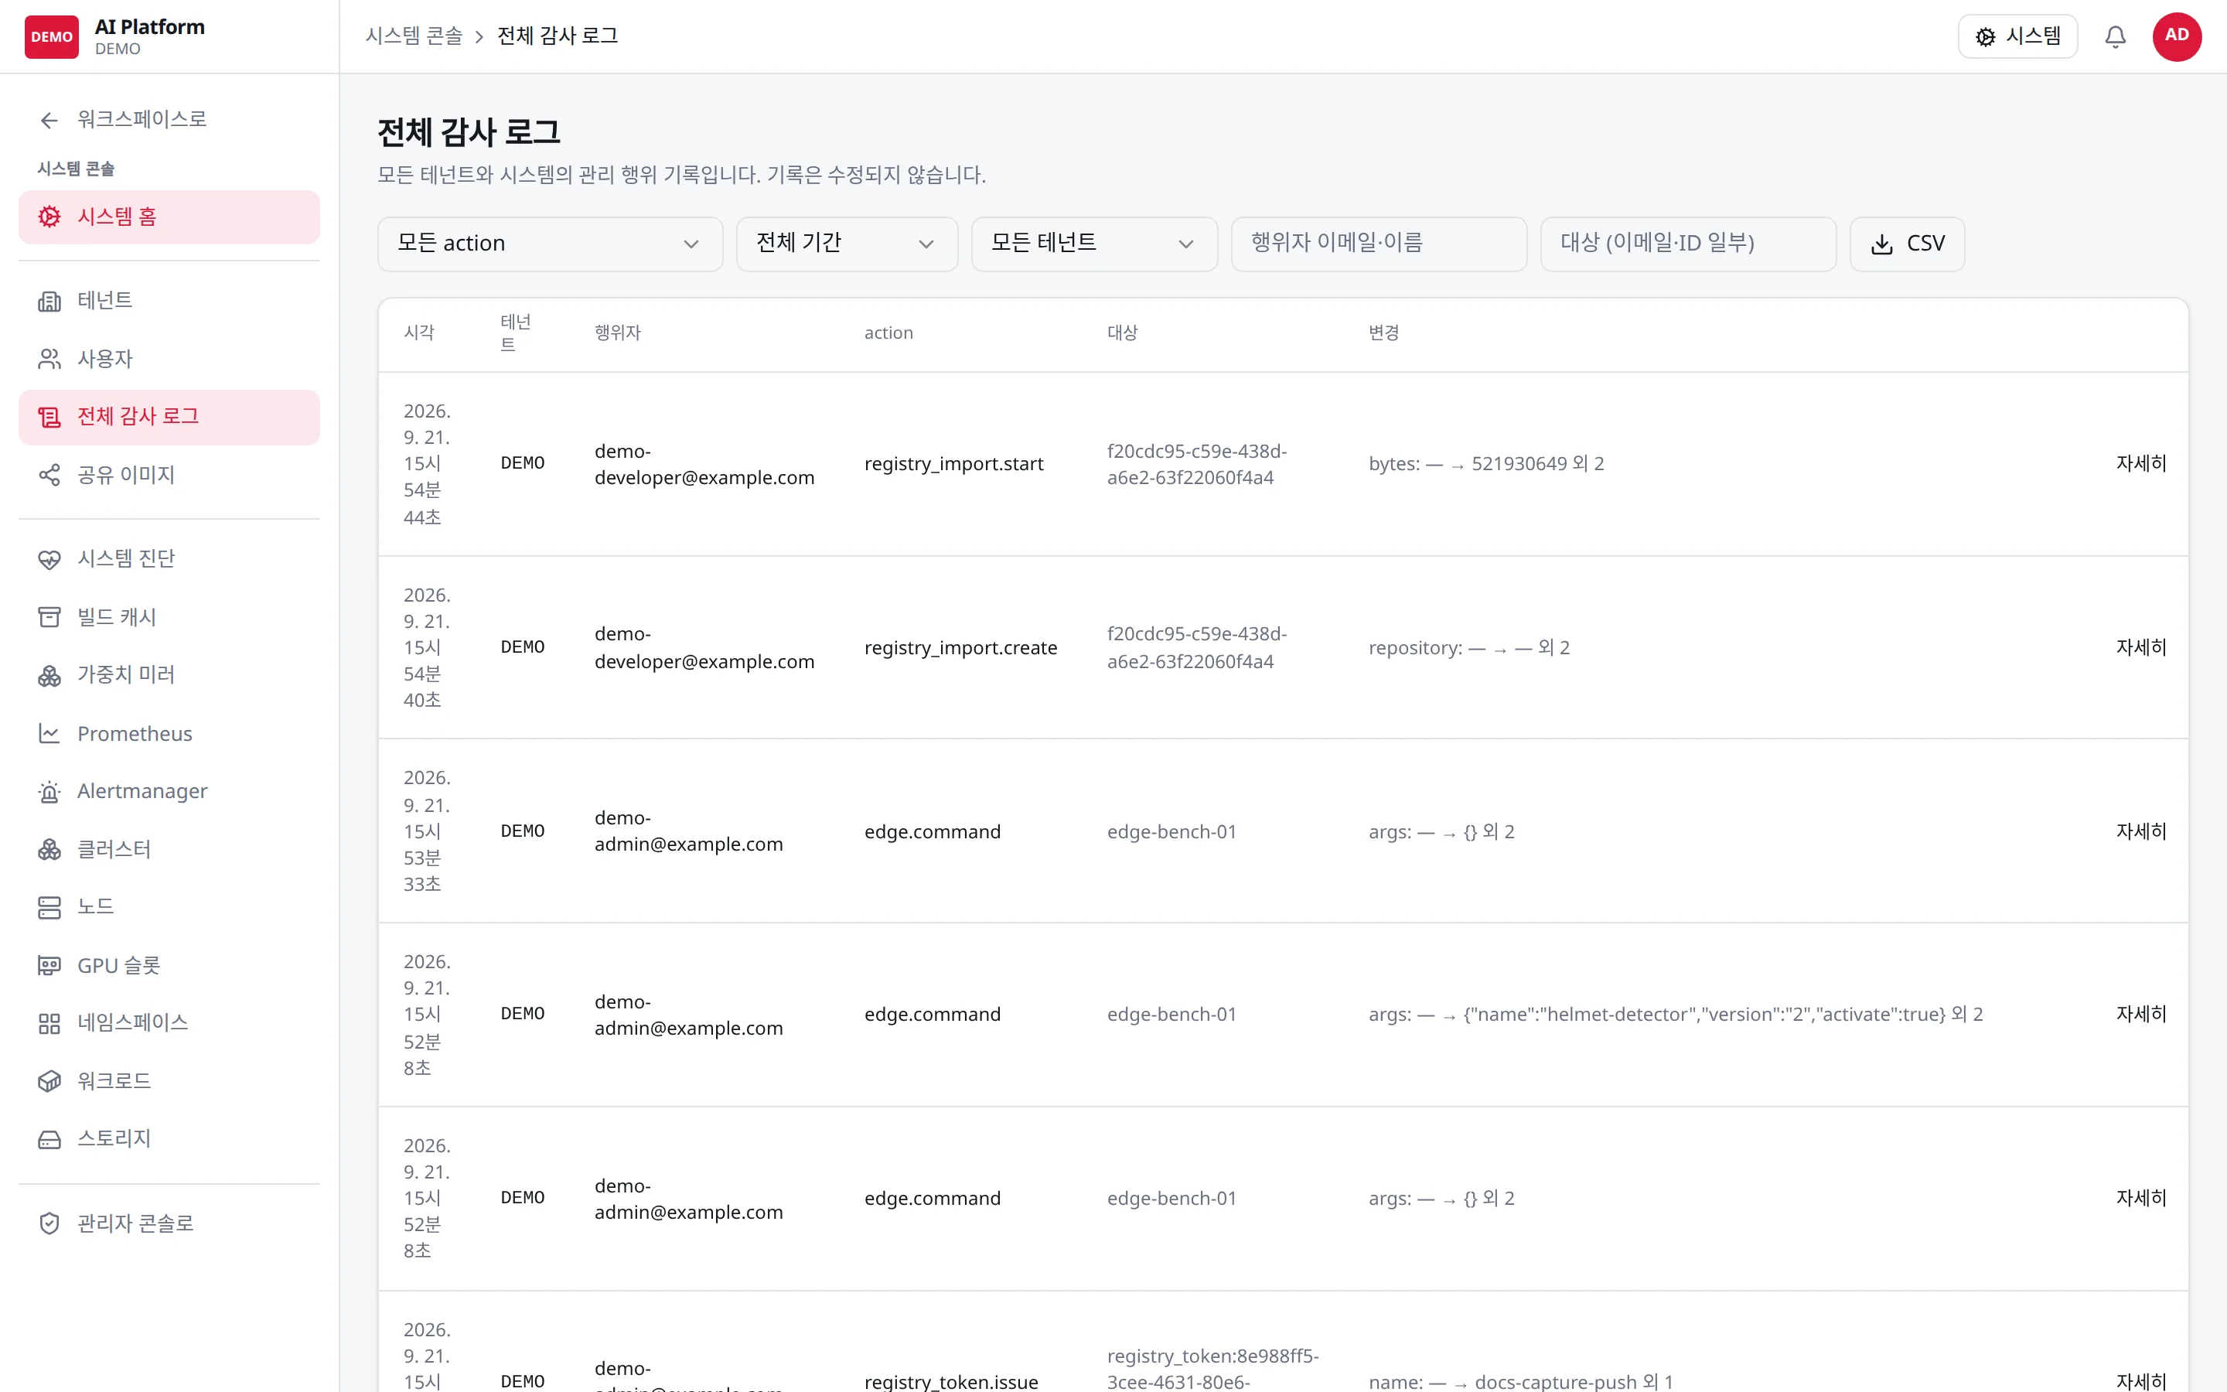Open the 모든 테넌트 filter dropdown
This screenshot has height=1392, width=2227.
point(1094,244)
